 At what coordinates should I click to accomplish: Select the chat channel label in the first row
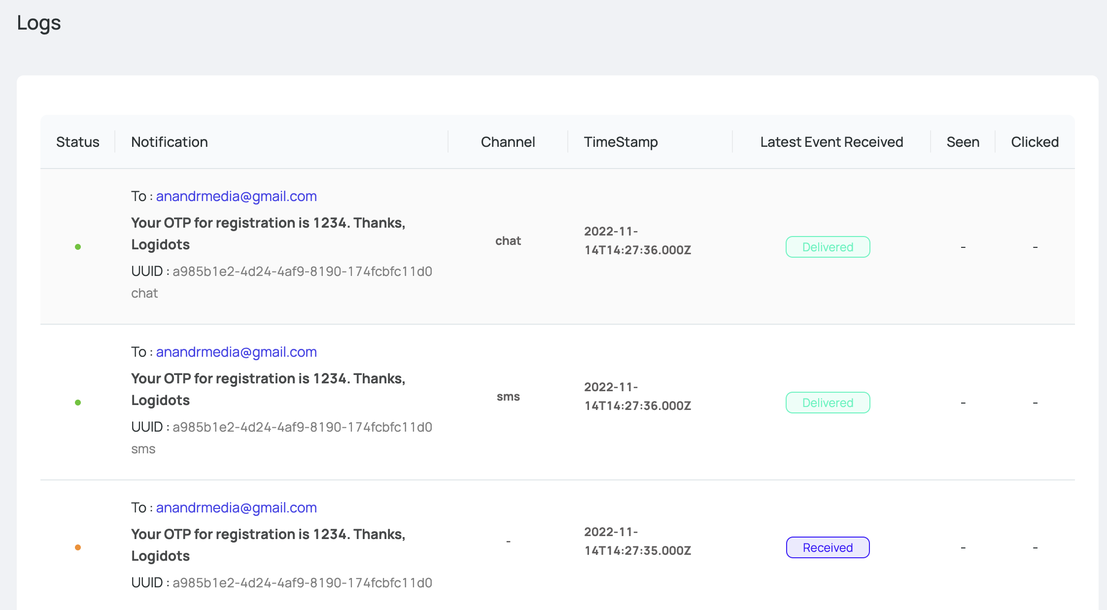pos(509,240)
